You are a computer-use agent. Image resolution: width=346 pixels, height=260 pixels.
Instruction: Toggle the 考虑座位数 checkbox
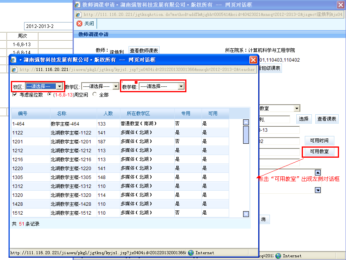(15, 95)
